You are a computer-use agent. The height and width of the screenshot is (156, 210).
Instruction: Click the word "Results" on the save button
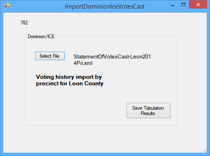pos(148,113)
